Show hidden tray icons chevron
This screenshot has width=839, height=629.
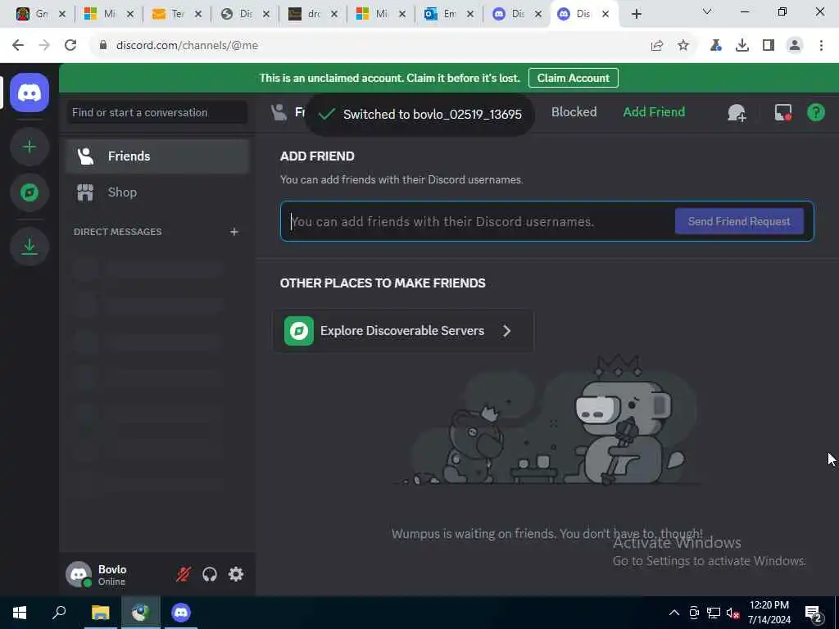674,613
